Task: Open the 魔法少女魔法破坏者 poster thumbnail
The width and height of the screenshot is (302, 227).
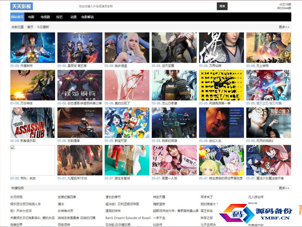Action: [x=269, y=160]
